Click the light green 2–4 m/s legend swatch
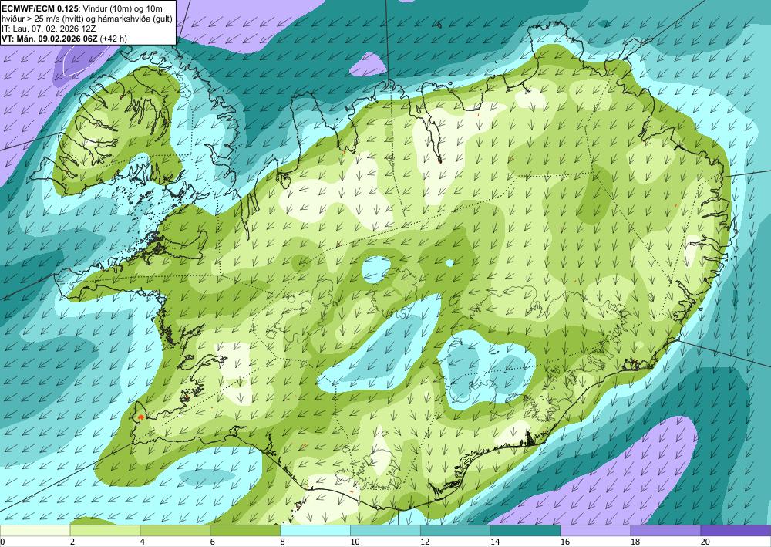The image size is (771, 547). point(105,531)
